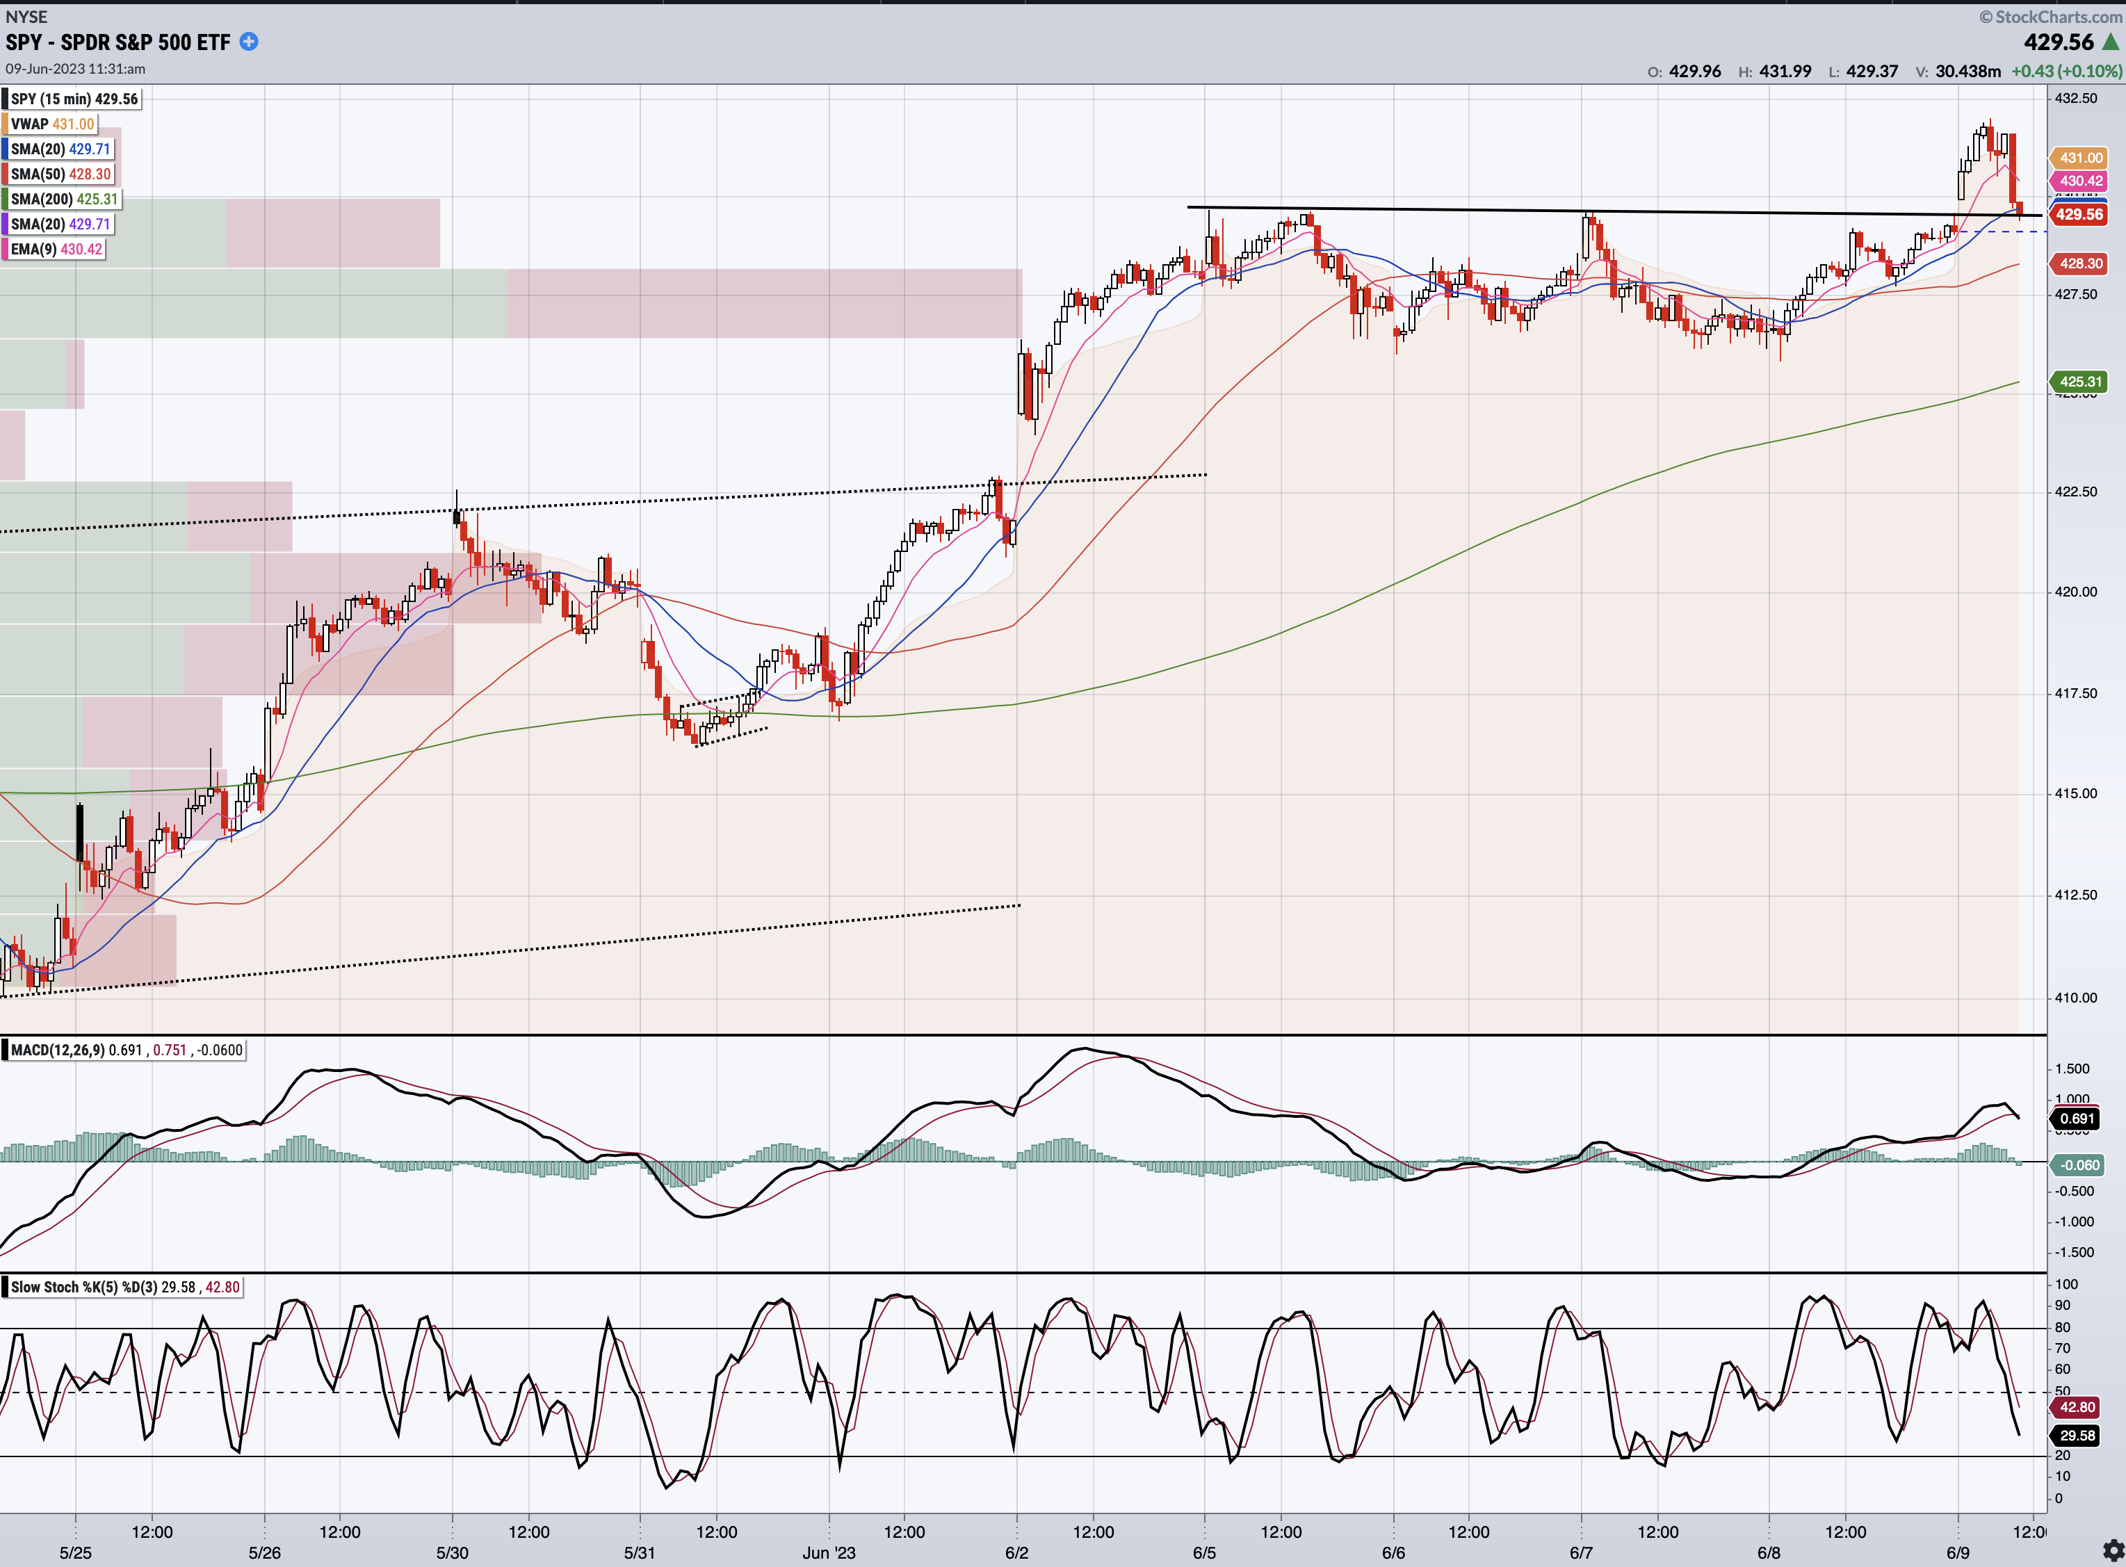Screen dimensions: 2126x1567
Task: Select the blue SMA(20) 429.71 legend label
Action: click(59, 149)
